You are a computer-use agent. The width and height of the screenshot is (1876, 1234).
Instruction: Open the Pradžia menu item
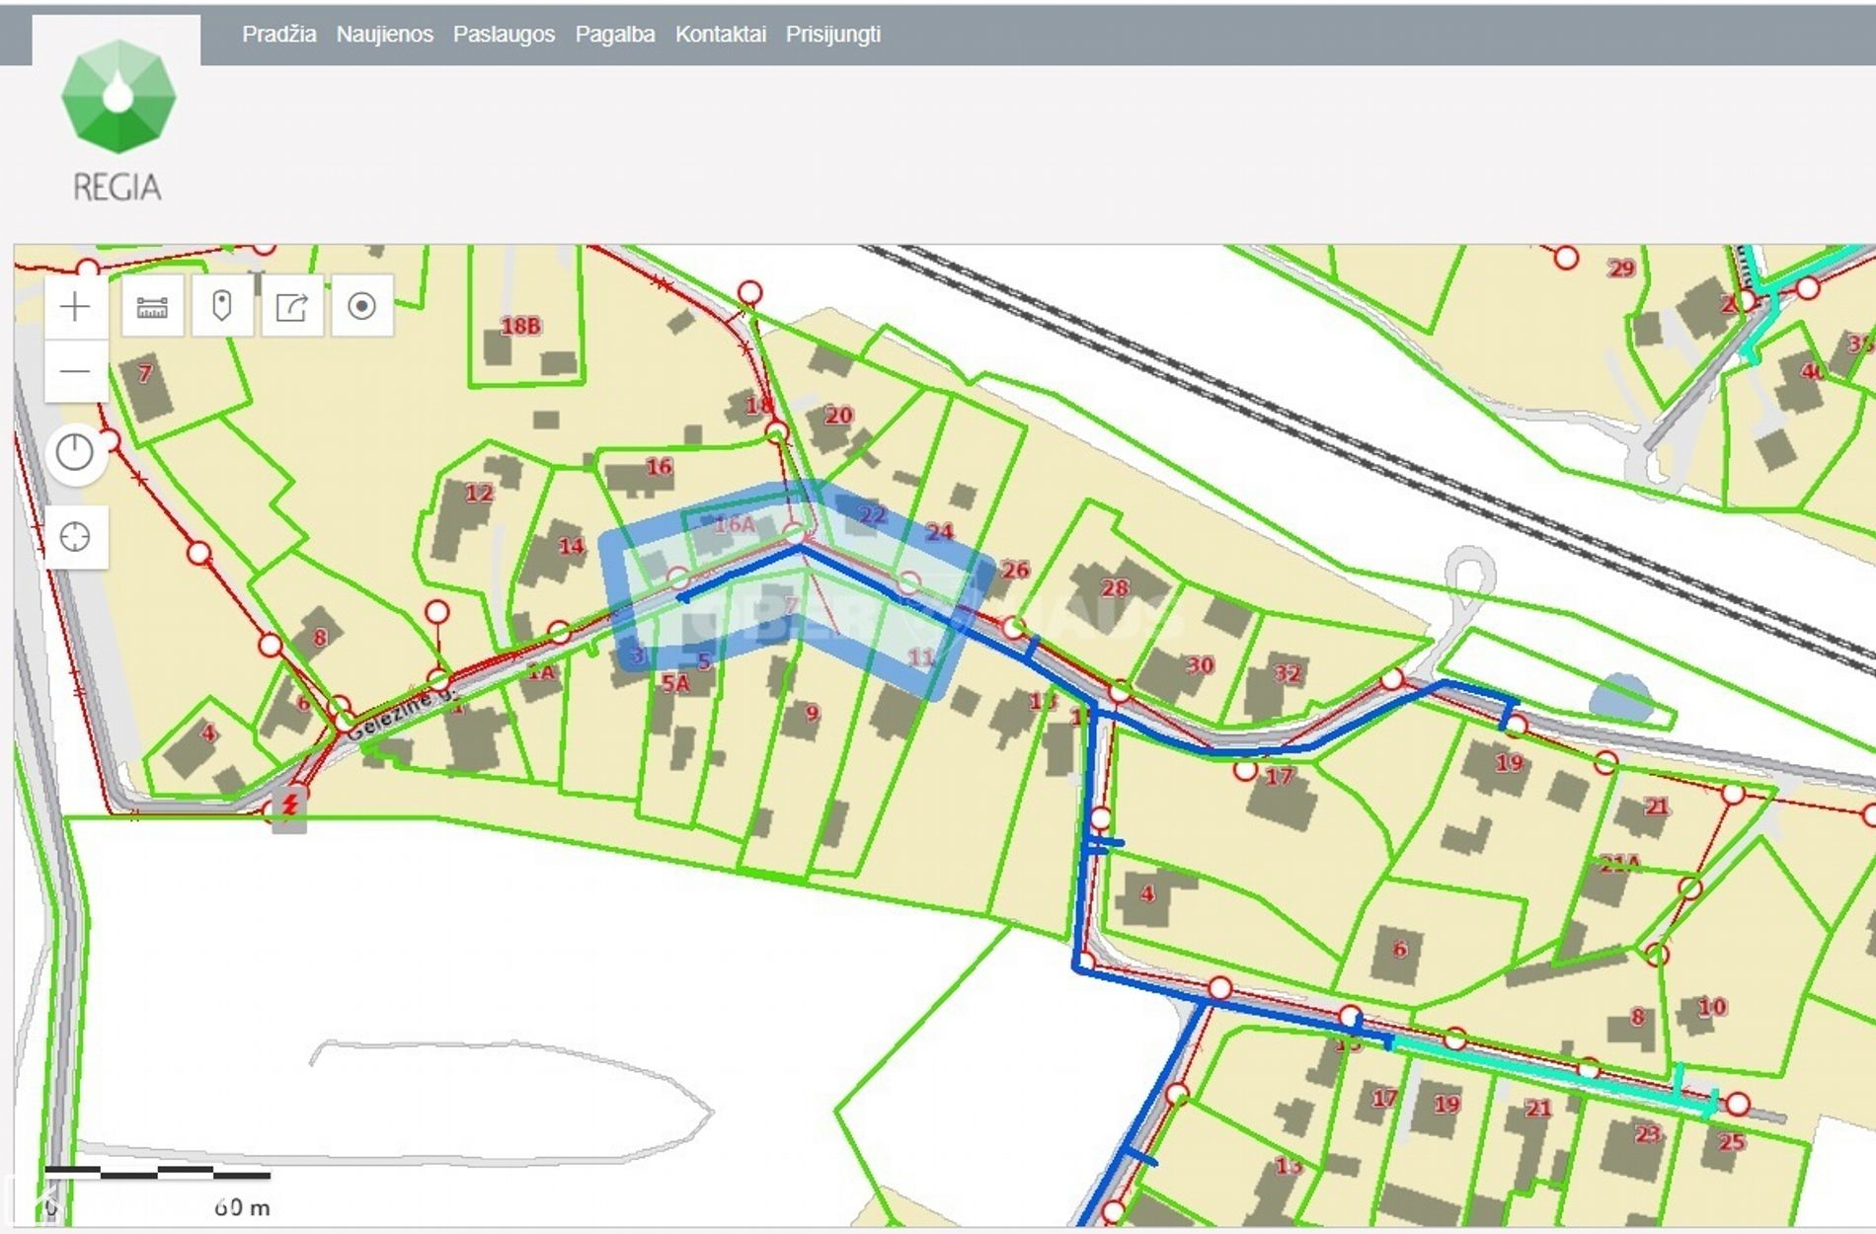click(278, 35)
